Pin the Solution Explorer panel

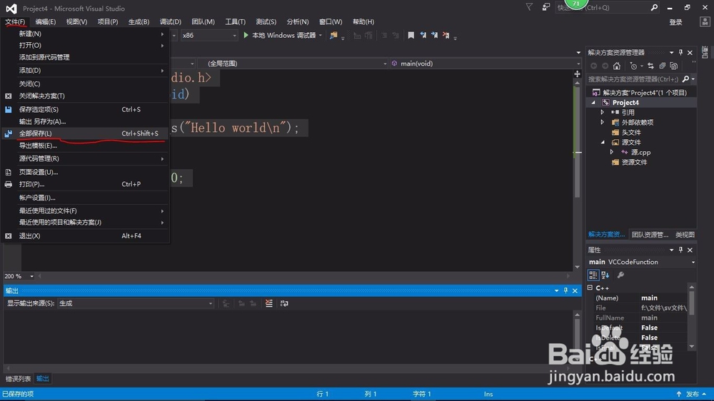pos(680,52)
